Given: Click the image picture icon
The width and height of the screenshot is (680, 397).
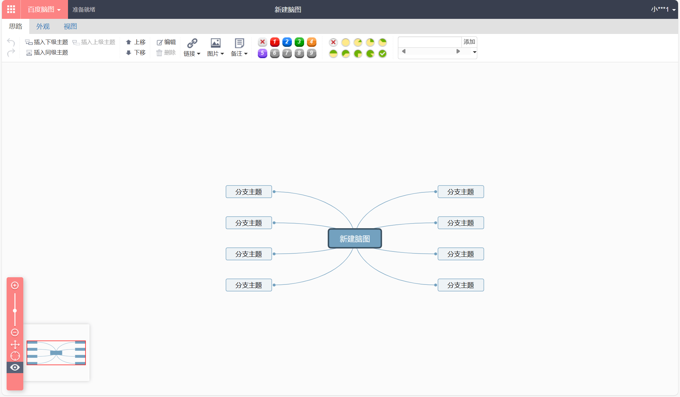Looking at the screenshot, I should (x=216, y=43).
